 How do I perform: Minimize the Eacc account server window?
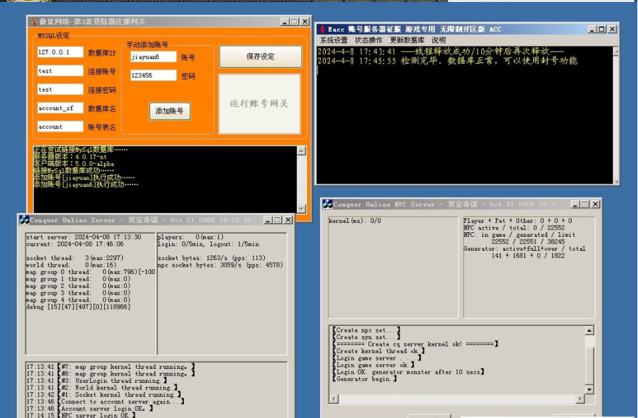[592, 29]
